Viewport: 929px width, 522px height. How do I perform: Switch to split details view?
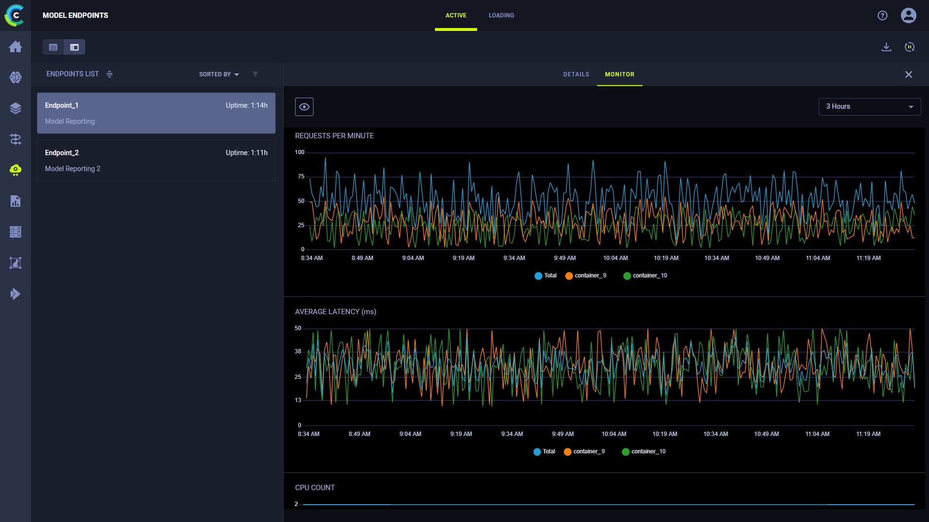pyautogui.click(x=75, y=47)
